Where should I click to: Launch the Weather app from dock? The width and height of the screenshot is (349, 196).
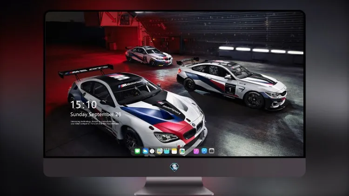145,151
